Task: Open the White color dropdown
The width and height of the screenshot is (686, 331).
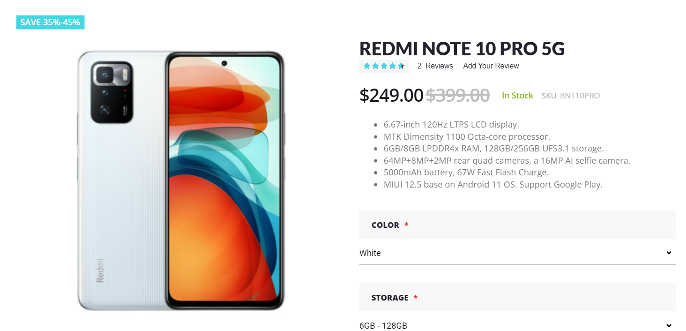Action: (515, 253)
